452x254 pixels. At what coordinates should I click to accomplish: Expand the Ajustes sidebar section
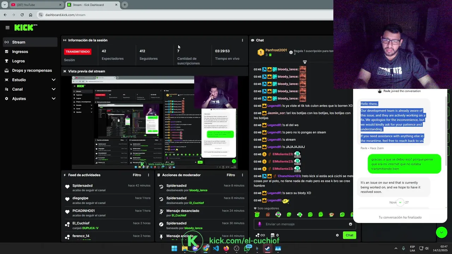click(x=54, y=99)
